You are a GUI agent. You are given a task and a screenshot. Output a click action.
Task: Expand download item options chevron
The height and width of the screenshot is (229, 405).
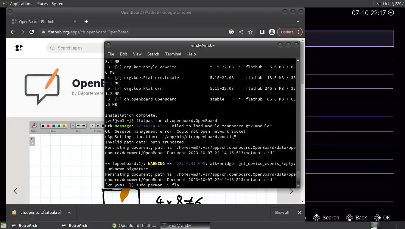[x=69, y=213]
